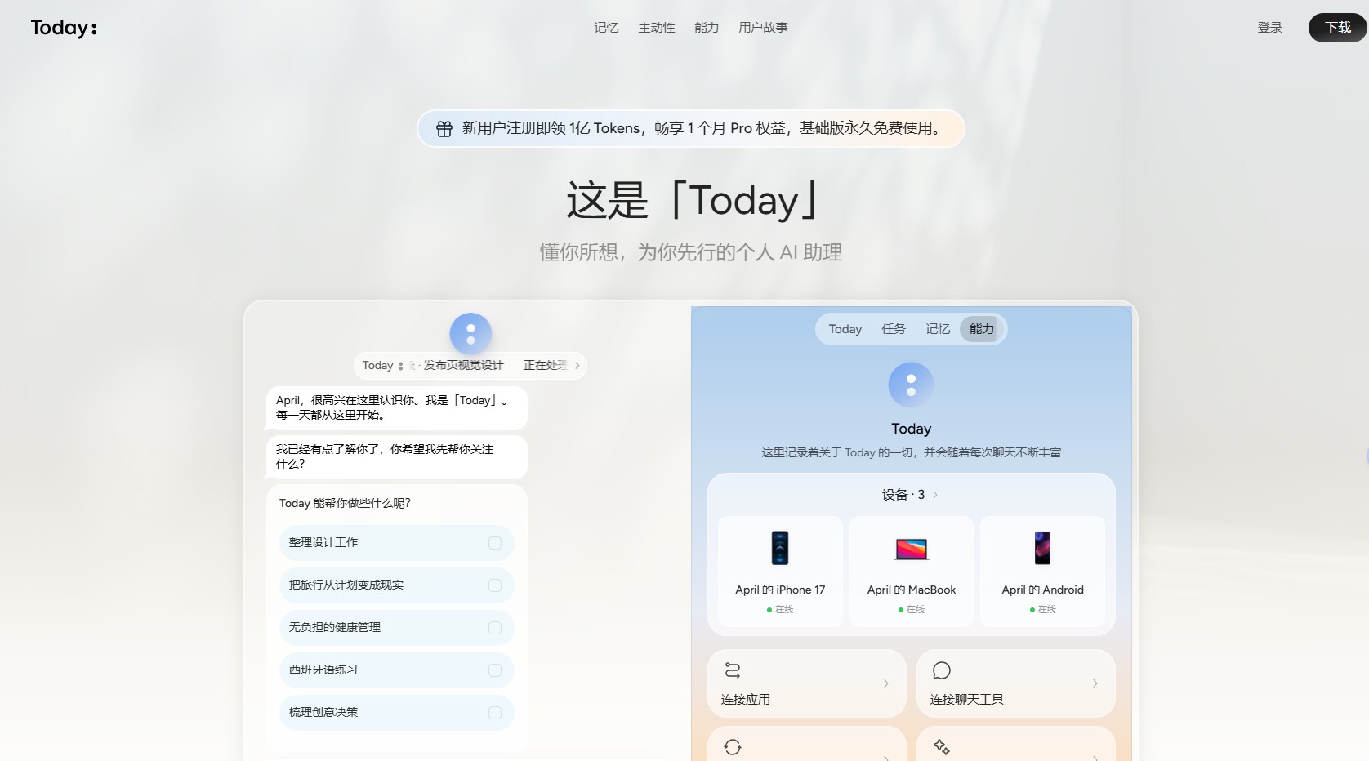This screenshot has width=1369, height=761.
Task: Click the 登录 link
Action: 1270,28
